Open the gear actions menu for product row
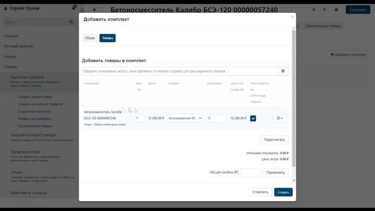The image size is (375, 211). tap(279, 118)
